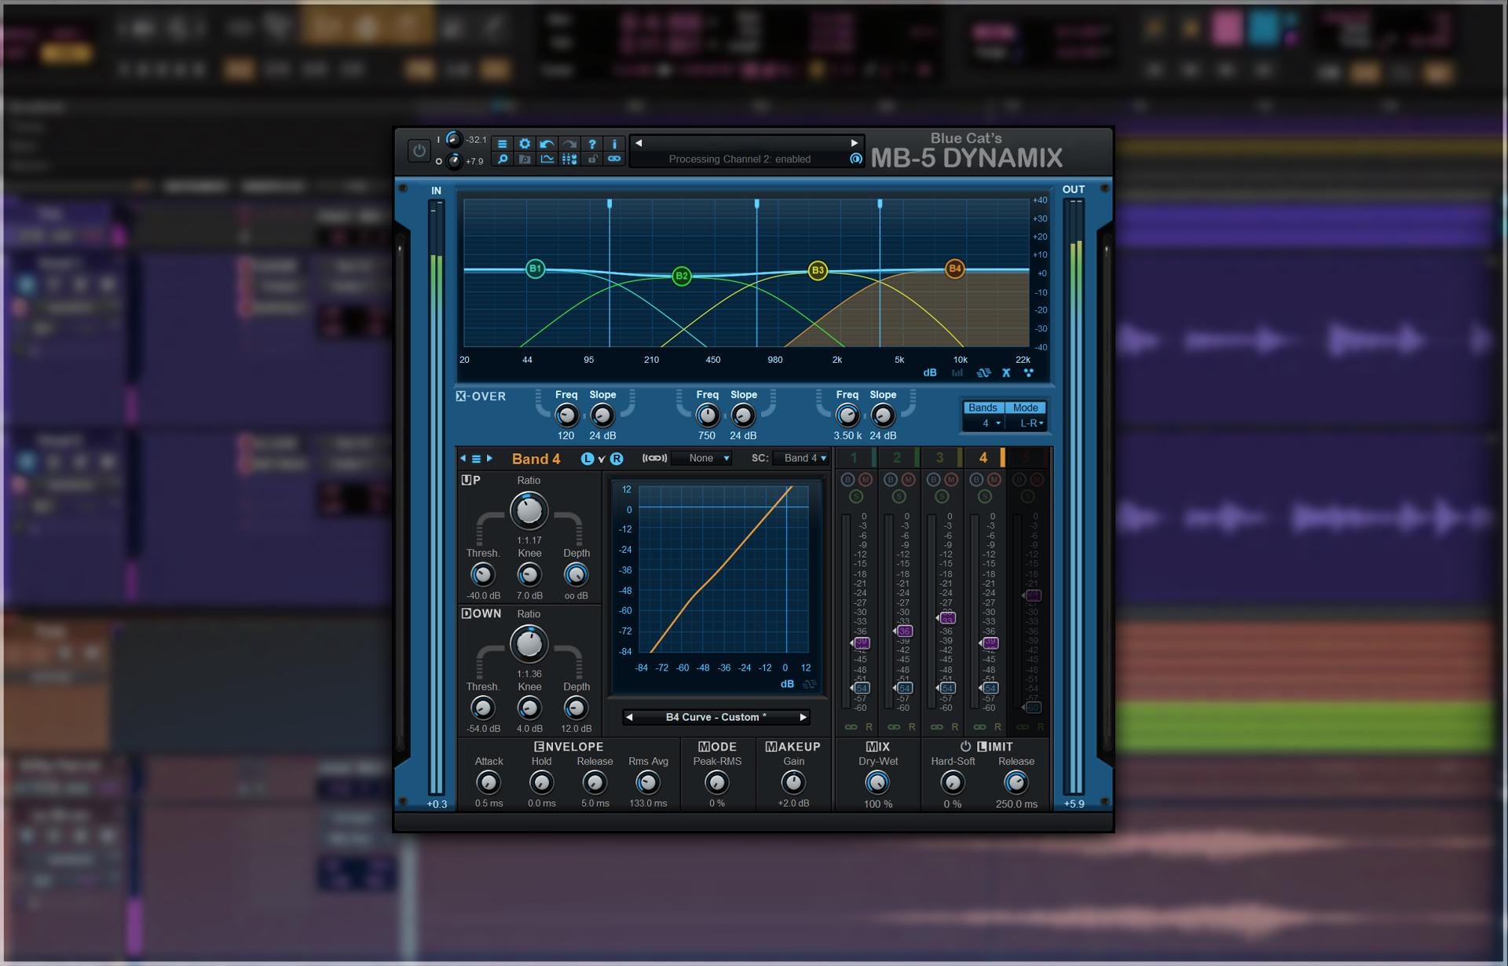This screenshot has height=966, width=1508.
Task: Toggle the spectrum bars icon under graph
Action: click(x=957, y=373)
